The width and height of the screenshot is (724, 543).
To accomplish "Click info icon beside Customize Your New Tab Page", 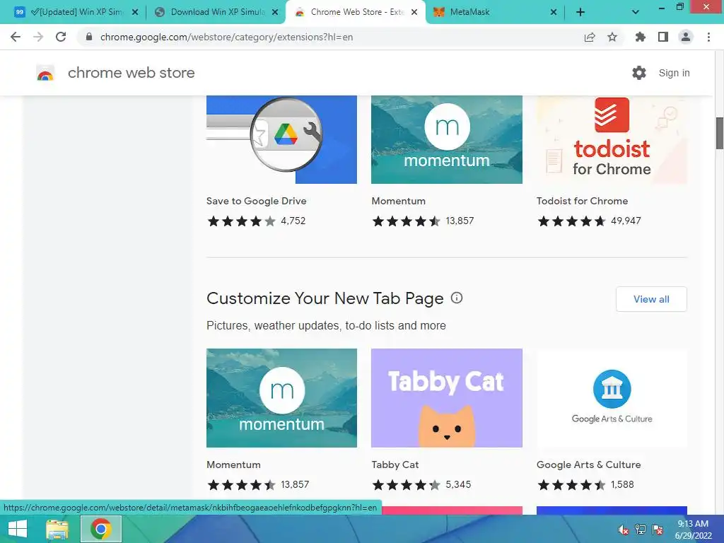I will pos(457,298).
